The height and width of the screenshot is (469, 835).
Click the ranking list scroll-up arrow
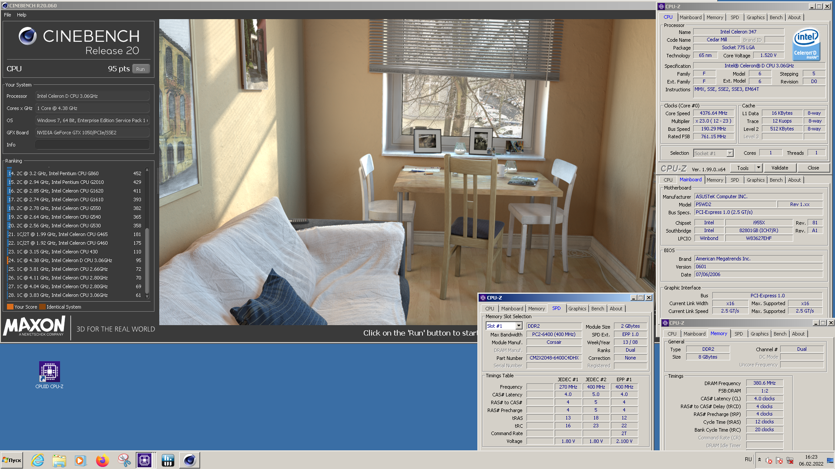tap(147, 170)
